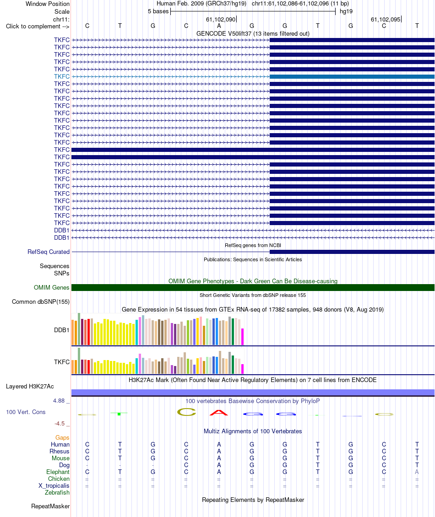Open the 'OMIM Gene Phenotypes' track title
Screen dimensions: 435x517
point(253,281)
